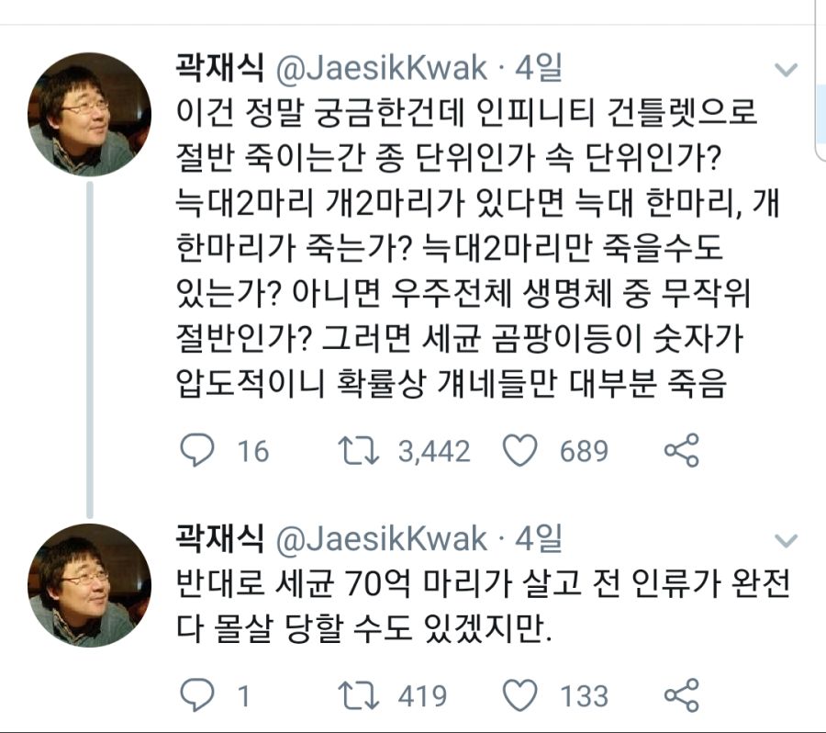Click the profile avatar beside the second tweet
This screenshot has width=826, height=733.
click(90, 585)
